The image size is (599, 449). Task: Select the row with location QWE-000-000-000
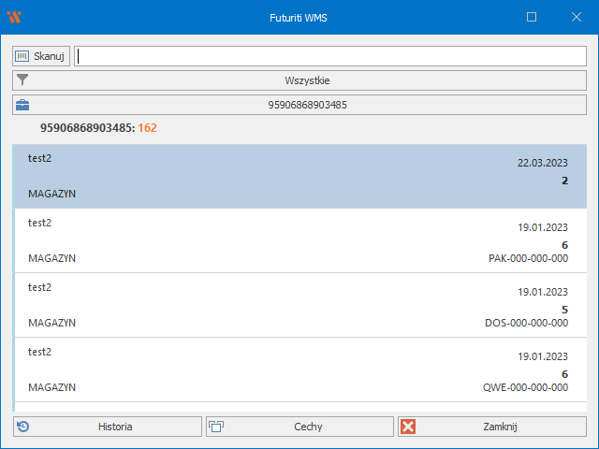pyautogui.click(x=299, y=369)
